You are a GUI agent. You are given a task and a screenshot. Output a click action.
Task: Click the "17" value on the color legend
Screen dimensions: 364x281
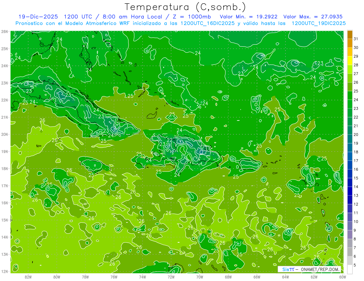coord(356,160)
